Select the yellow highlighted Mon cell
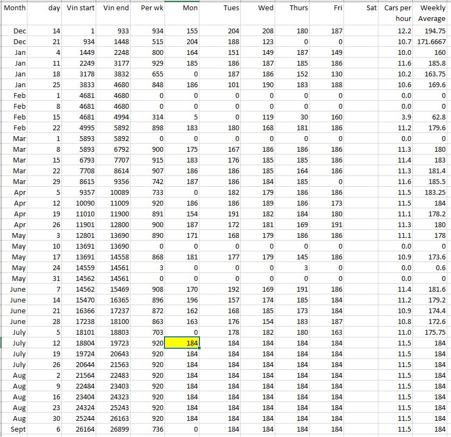This screenshot has height=437, width=451. click(183, 343)
